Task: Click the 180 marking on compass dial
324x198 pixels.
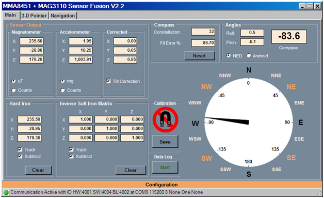Action: [248, 161]
